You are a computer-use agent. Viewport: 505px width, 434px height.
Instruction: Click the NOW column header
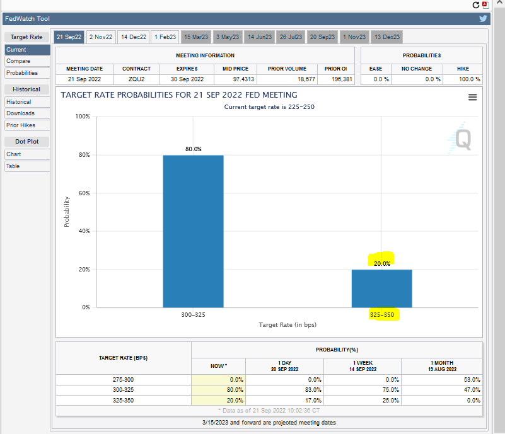tap(219, 366)
